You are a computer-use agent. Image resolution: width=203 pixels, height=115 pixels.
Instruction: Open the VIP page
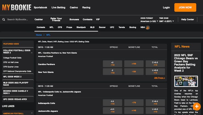pos(98,19)
